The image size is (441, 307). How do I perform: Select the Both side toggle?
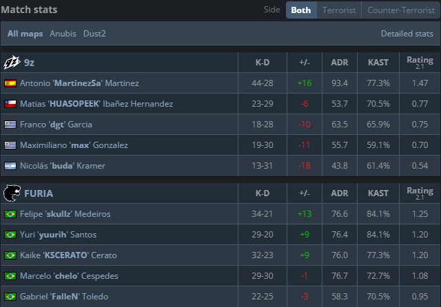coord(301,10)
